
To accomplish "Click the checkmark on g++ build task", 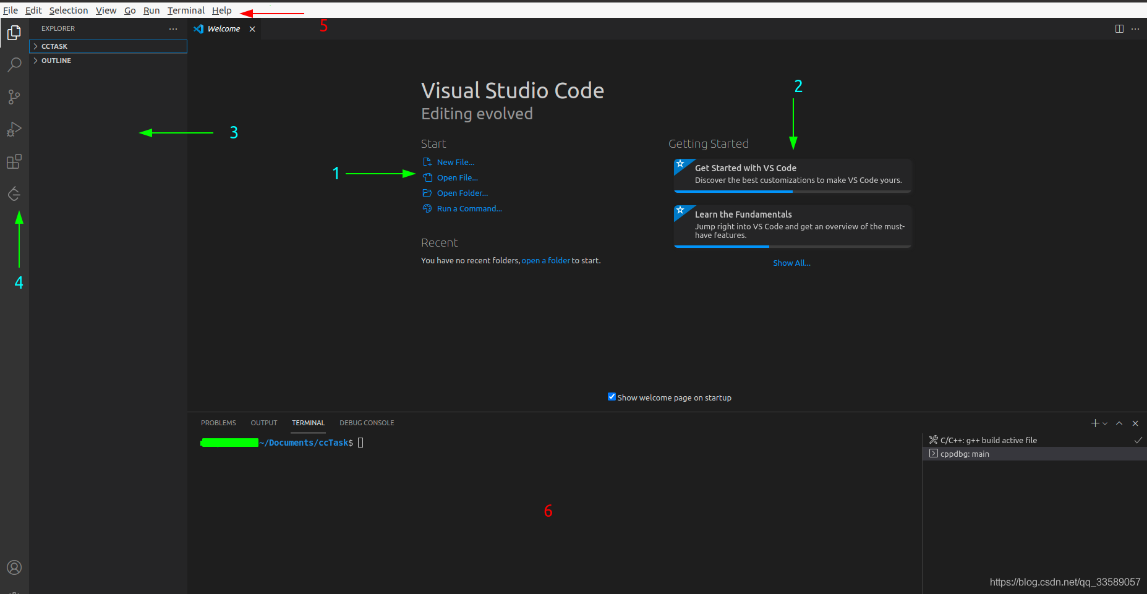I will click(x=1138, y=440).
